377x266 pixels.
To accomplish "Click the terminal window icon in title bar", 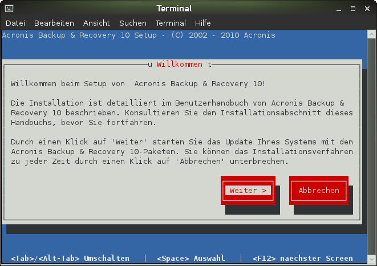I will (x=9, y=9).
